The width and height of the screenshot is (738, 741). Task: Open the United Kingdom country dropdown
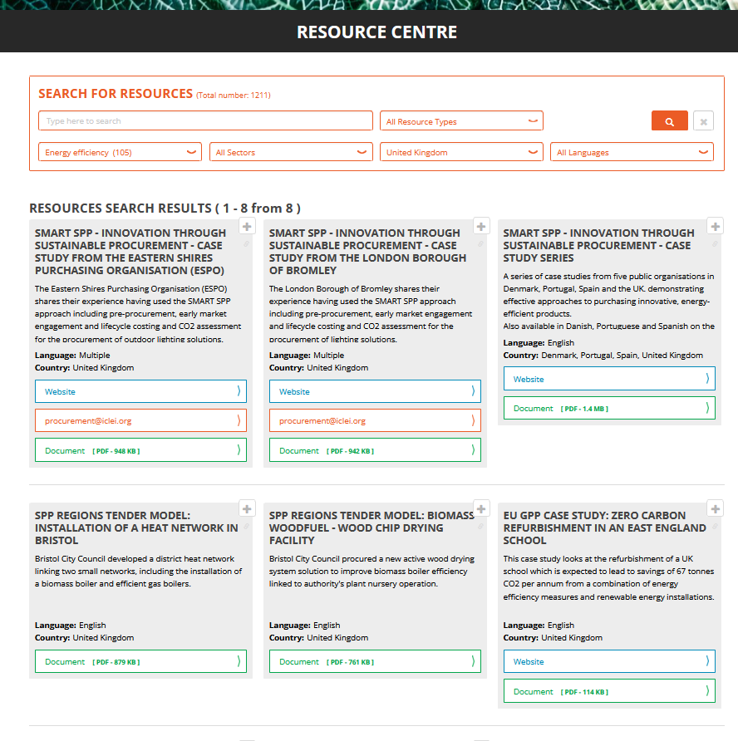click(x=461, y=152)
